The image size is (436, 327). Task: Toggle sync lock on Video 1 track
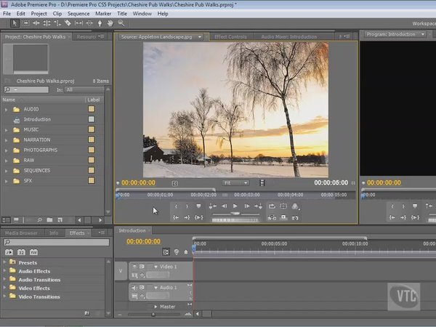click(142, 267)
